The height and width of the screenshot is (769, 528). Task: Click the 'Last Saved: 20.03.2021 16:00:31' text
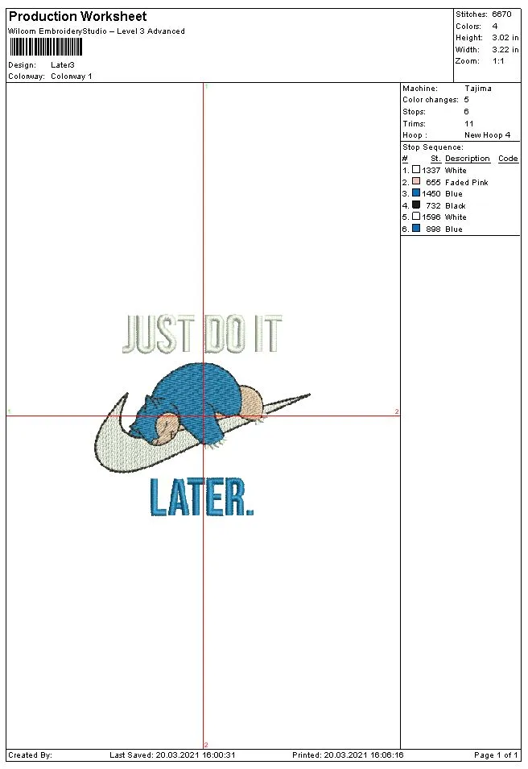pos(172,755)
